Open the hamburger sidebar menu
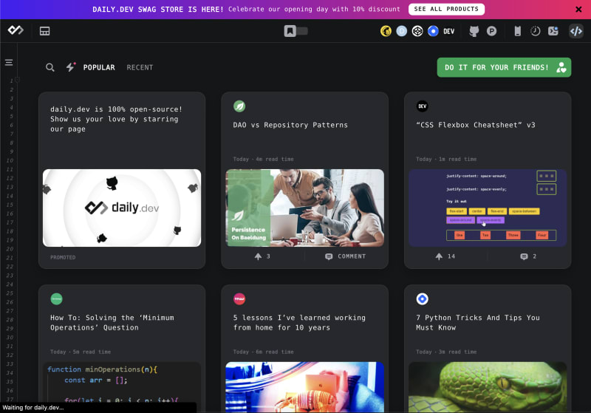Viewport: 591px width, 413px height. pos(9,63)
